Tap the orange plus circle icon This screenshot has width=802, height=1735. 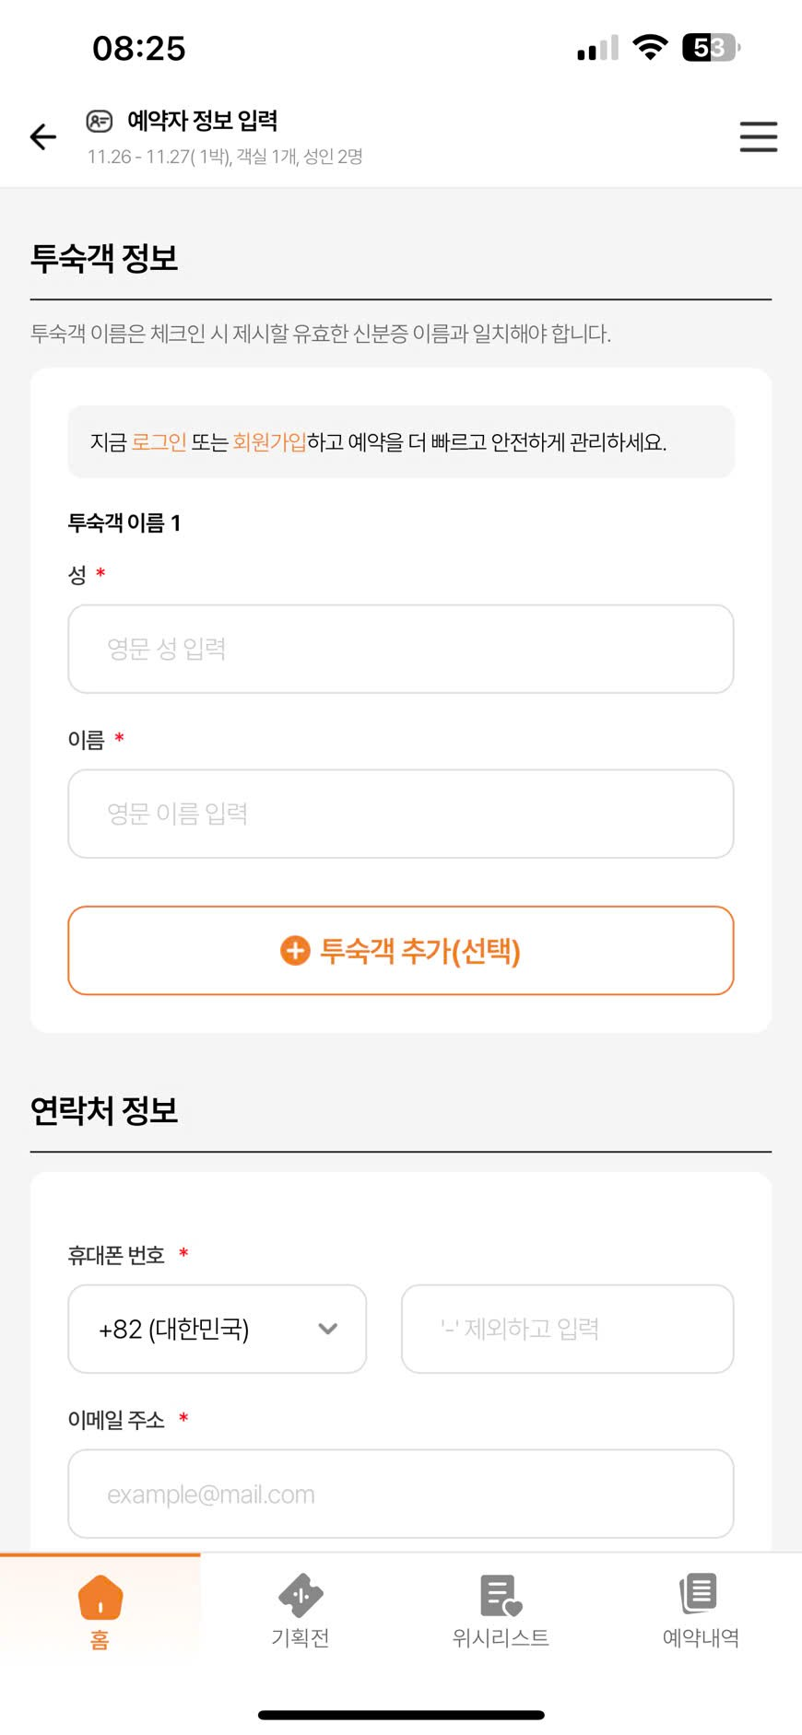click(x=295, y=950)
